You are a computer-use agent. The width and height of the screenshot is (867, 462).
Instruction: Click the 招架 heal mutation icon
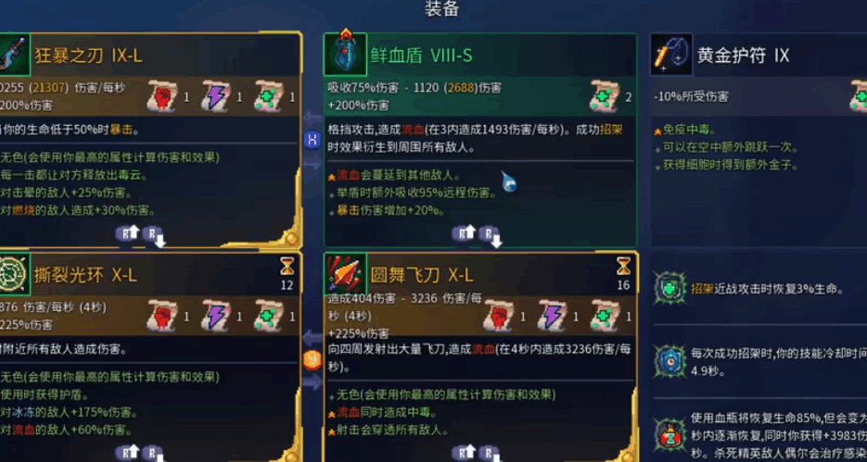tap(670, 288)
